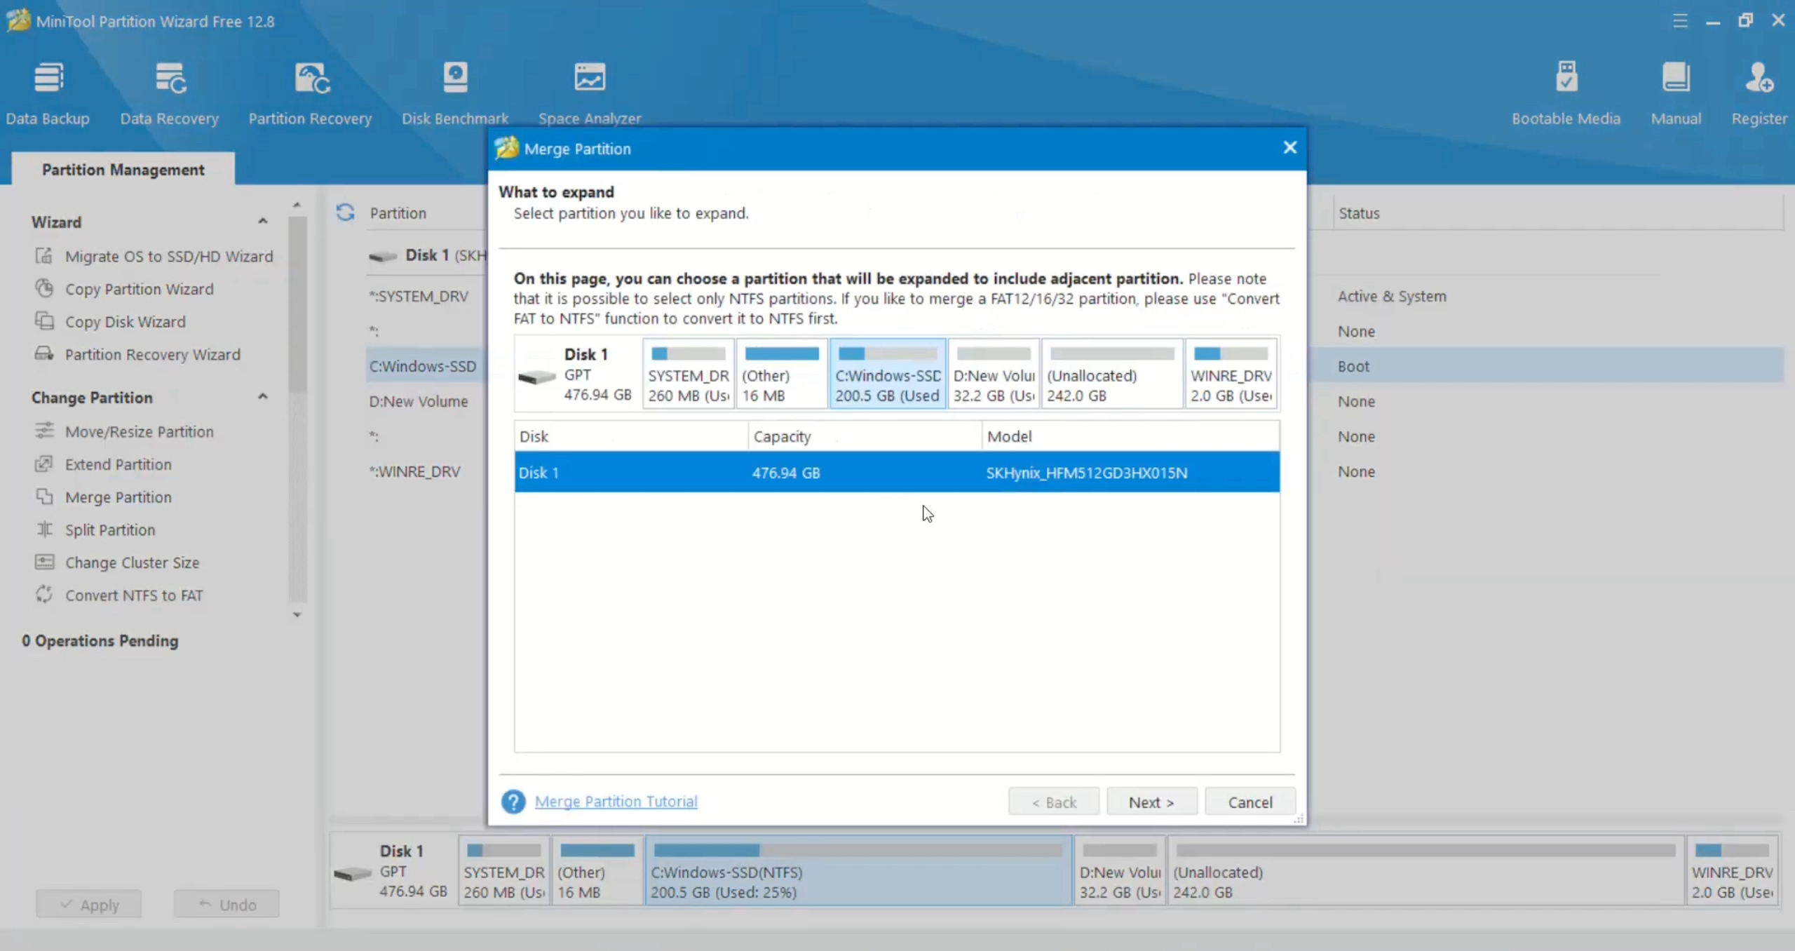Click the help question mark icon
This screenshot has width=1795, height=951.
513,802
